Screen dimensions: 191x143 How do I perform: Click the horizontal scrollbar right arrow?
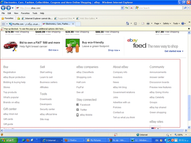[x=186, y=130]
